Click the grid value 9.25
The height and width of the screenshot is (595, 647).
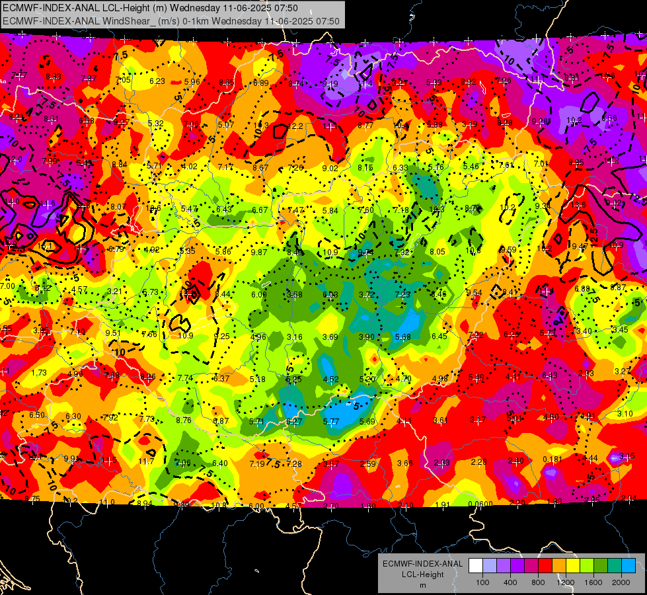coord(222,337)
